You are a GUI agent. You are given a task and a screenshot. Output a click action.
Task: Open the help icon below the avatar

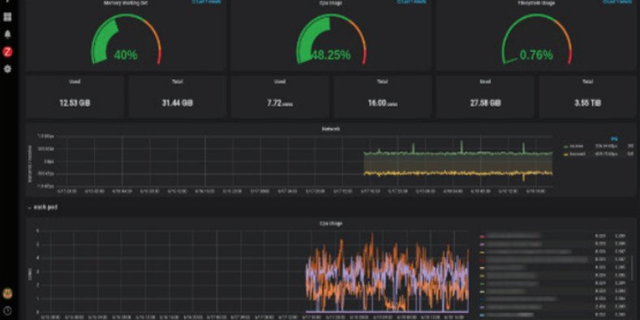coord(7,310)
